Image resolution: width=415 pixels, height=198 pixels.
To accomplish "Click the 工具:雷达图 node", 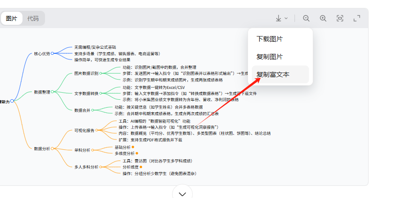I will 158,161.
